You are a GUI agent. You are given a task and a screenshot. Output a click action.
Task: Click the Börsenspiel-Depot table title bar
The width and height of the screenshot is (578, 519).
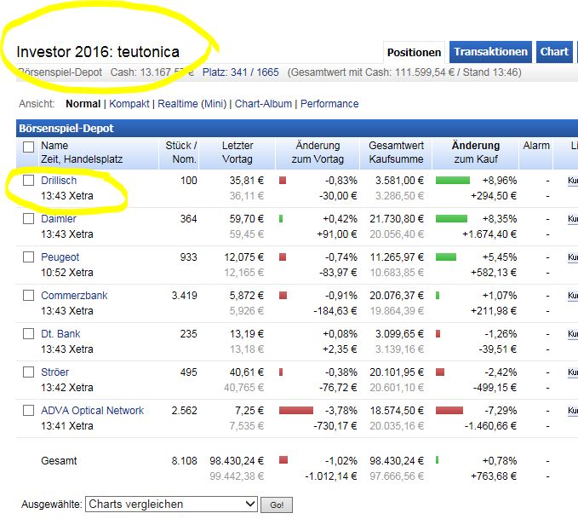[297, 129]
